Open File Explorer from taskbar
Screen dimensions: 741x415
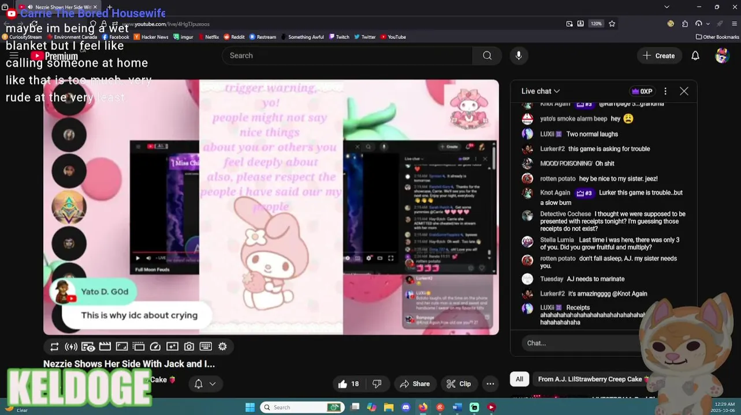[389, 407]
